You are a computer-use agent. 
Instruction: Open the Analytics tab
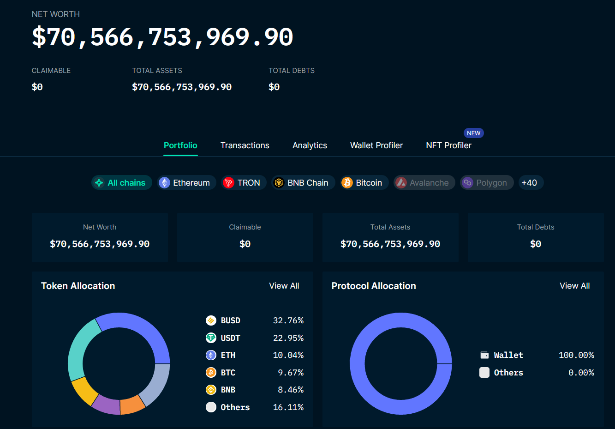click(310, 145)
